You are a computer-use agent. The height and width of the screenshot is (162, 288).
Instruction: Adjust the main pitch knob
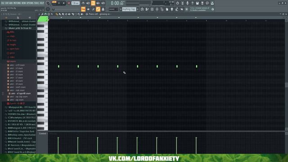click(x=48, y=9)
